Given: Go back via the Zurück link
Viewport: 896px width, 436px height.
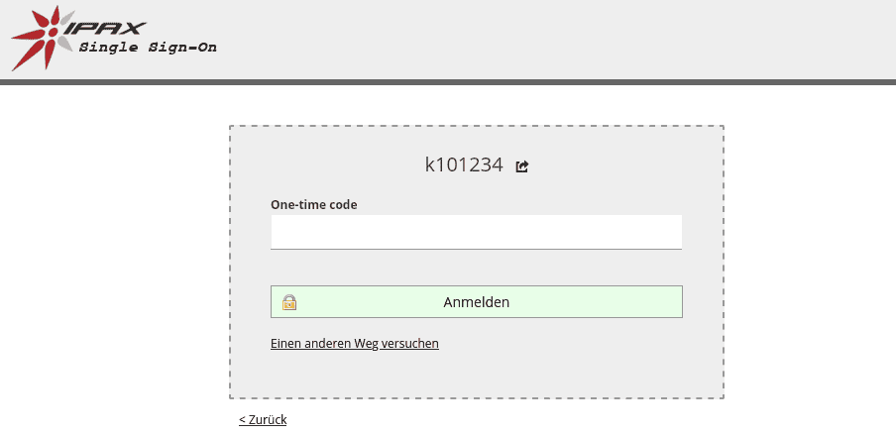Looking at the screenshot, I should coord(267,420).
